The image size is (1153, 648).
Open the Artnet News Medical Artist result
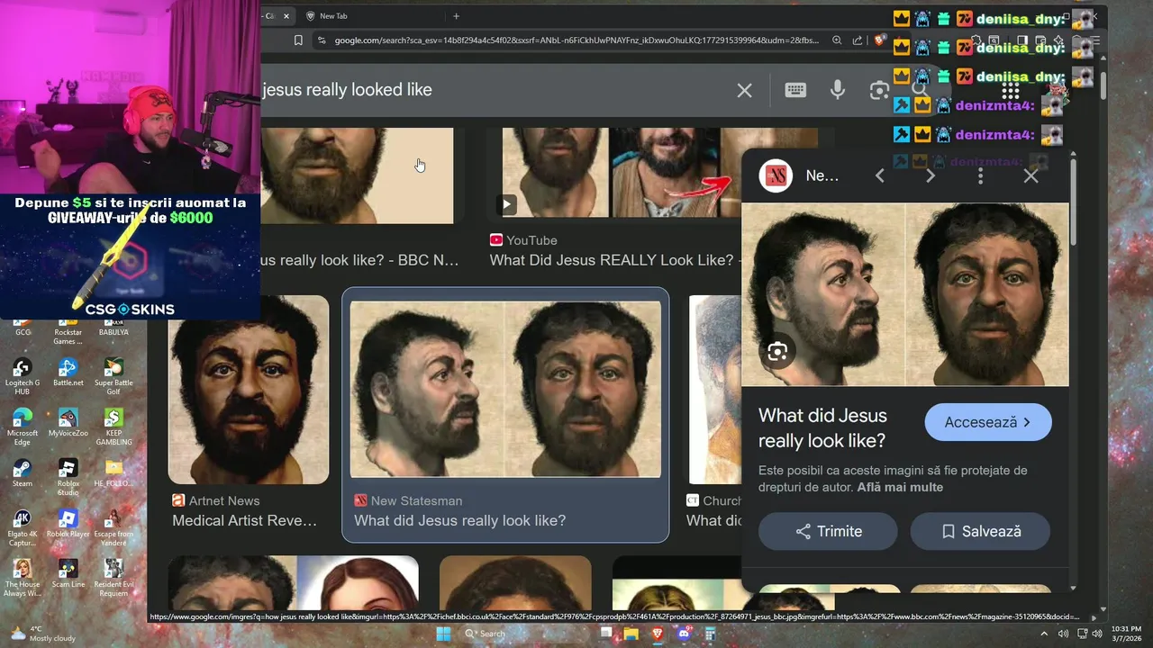(244, 520)
